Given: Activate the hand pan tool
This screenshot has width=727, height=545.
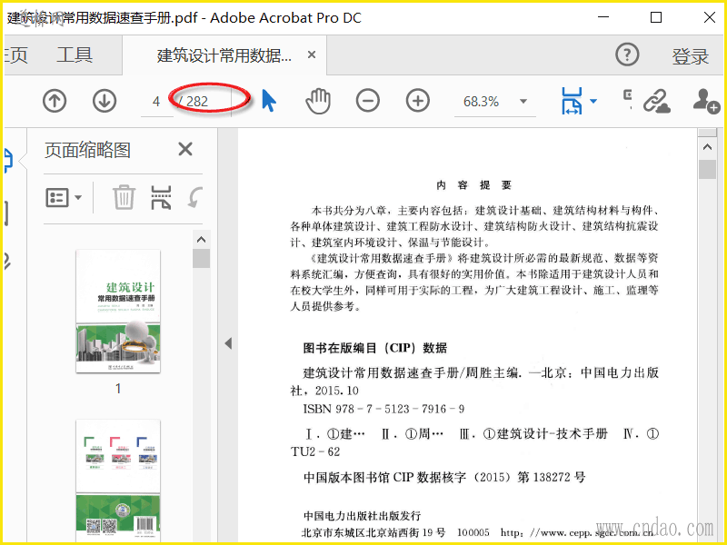Looking at the screenshot, I should pos(318,101).
